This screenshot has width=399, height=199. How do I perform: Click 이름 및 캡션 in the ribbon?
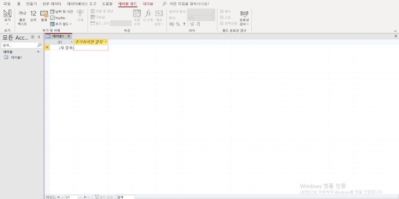click(102, 11)
